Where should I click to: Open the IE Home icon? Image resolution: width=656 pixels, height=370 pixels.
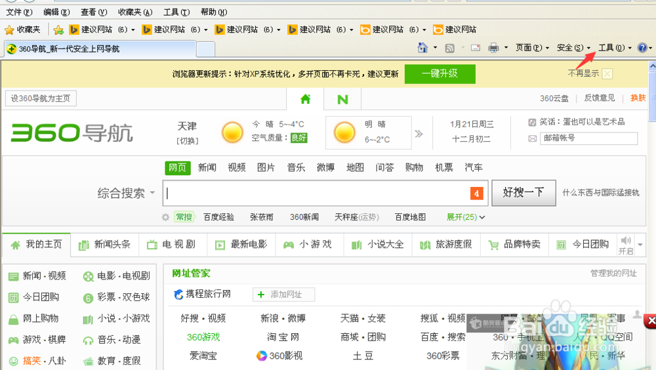point(422,48)
